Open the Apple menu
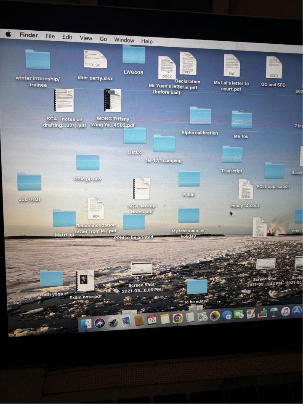This screenshot has width=303, height=404. tap(8, 34)
